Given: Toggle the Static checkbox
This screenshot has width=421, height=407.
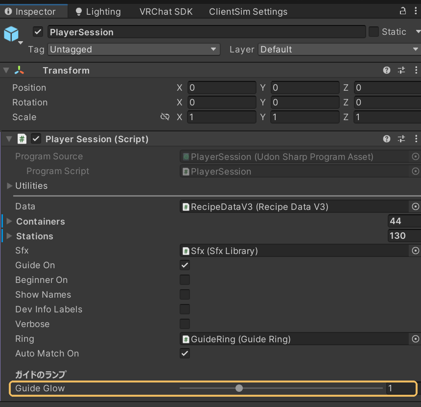Looking at the screenshot, I should (x=374, y=32).
